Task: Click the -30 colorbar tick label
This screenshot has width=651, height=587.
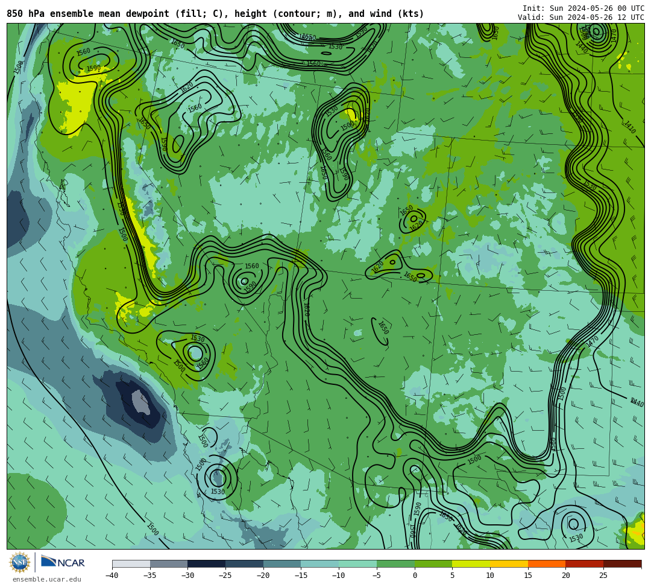Action: pos(187,576)
